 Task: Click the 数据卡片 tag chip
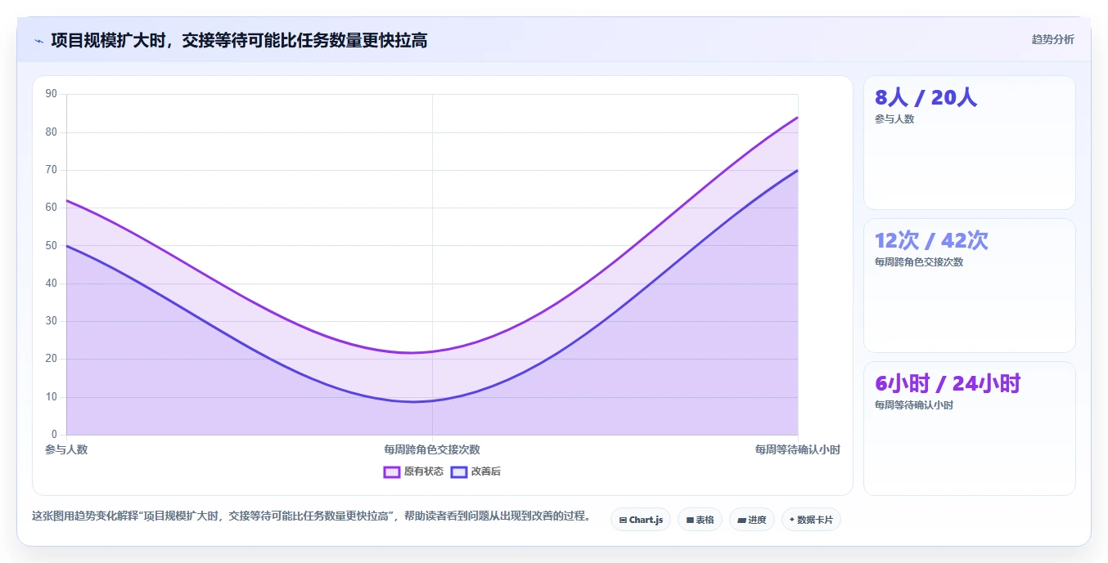(811, 520)
